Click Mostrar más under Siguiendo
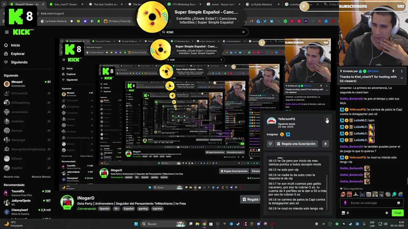The height and width of the screenshot is (229, 408). point(11,177)
